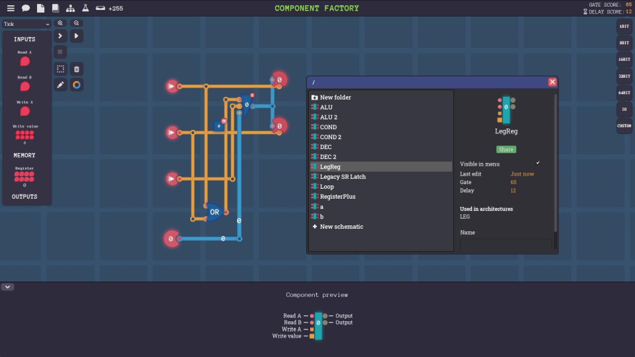The image size is (635, 357).
Task: Select the delete/trash tool
Action: [77, 69]
